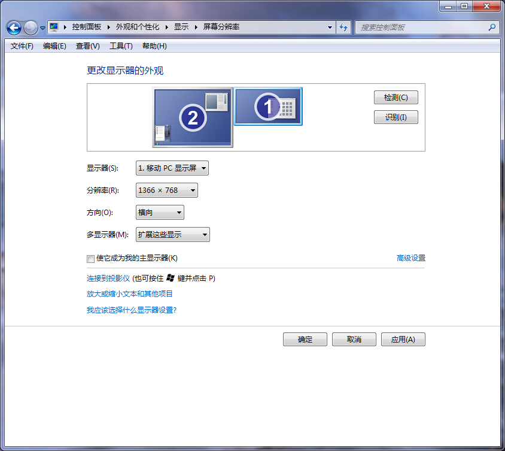This screenshot has width=505, height=451.
Task: Click the 检测(C) detect button
Action: pos(396,98)
